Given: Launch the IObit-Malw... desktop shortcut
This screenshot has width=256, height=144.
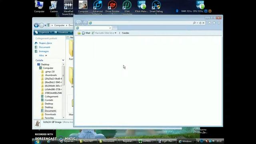Looking at the screenshot, I should [x=141, y=7].
